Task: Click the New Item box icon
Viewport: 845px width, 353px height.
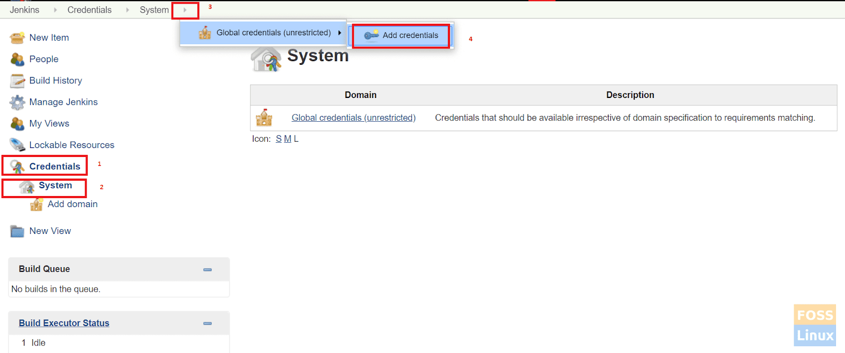Action: 17,38
